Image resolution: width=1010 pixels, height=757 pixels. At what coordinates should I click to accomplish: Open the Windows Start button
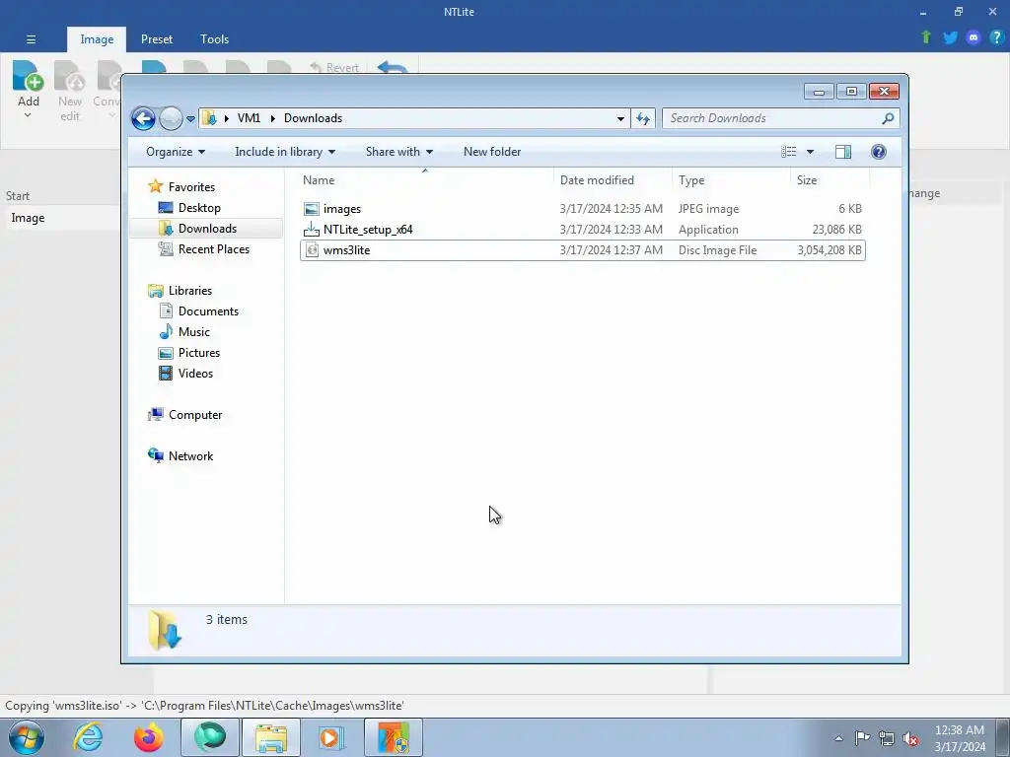click(x=27, y=737)
